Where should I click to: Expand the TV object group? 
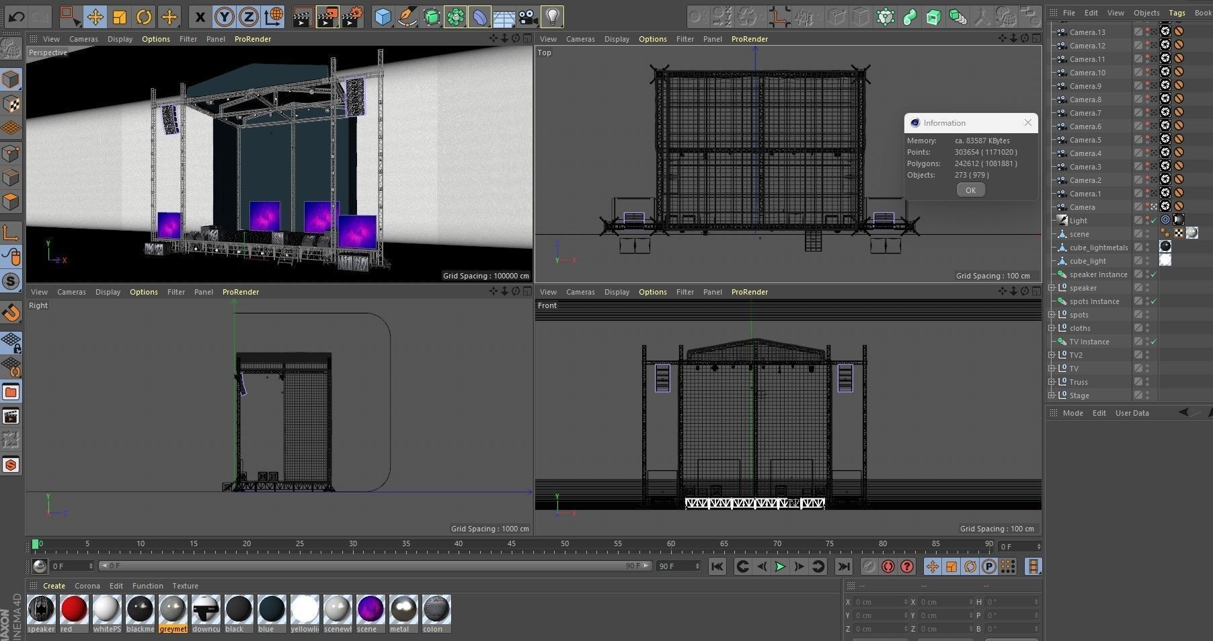tap(1052, 369)
